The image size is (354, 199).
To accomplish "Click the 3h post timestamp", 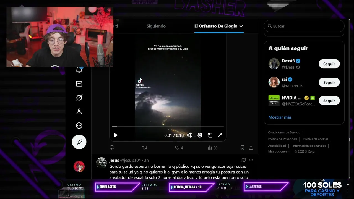I will click(x=146, y=160).
